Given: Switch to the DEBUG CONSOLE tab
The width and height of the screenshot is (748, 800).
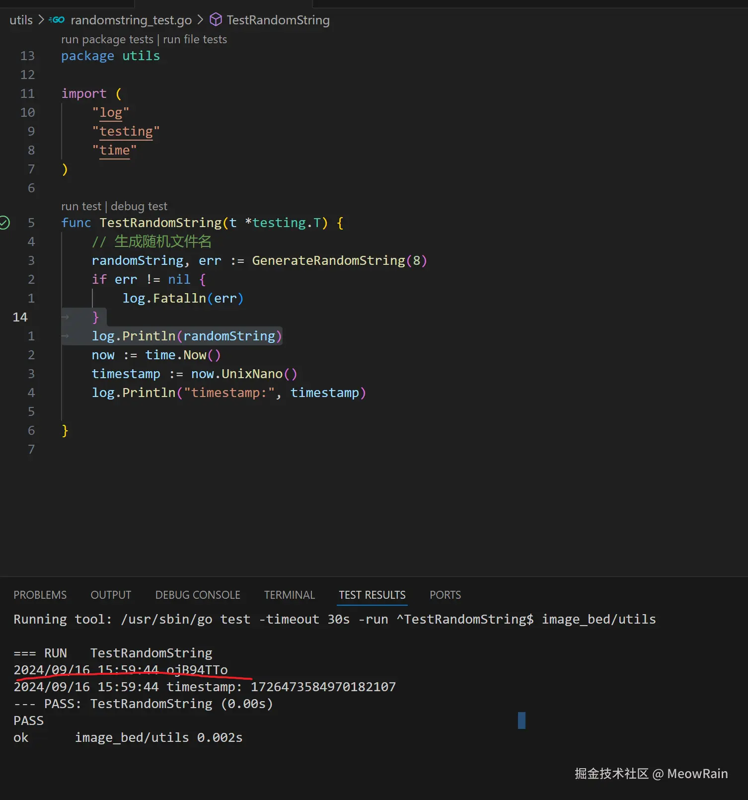Looking at the screenshot, I should click(198, 595).
